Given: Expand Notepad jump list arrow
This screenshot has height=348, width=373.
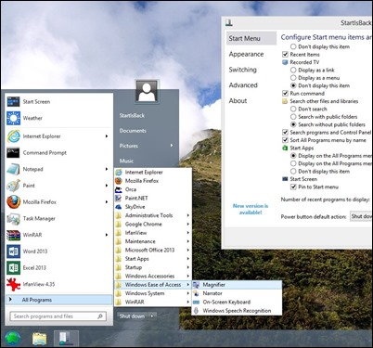Looking at the screenshot, I should [107, 169].
